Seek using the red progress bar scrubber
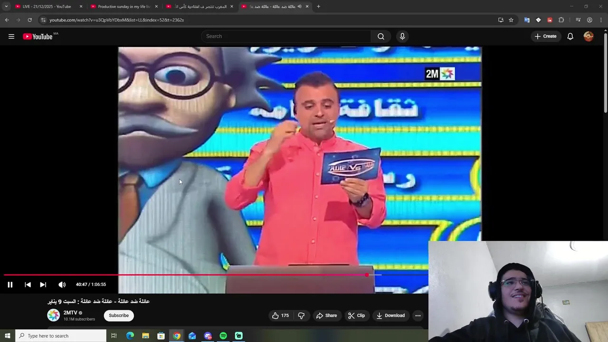 click(367, 275)
